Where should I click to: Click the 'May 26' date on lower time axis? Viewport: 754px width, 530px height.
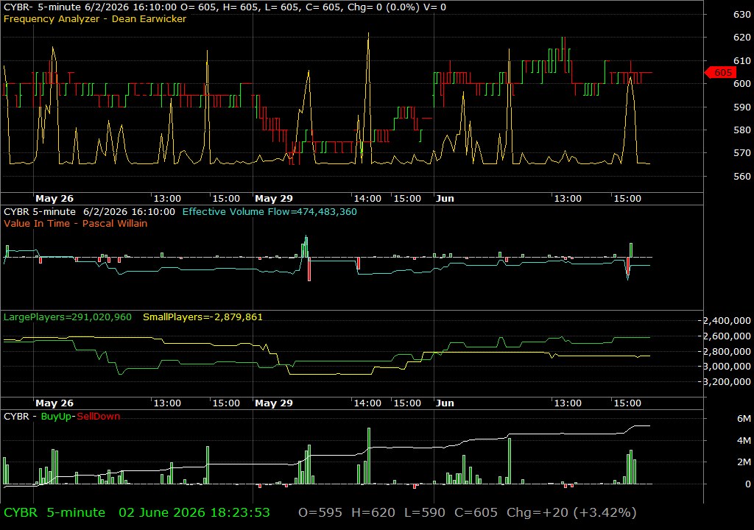tap(54, 403)
